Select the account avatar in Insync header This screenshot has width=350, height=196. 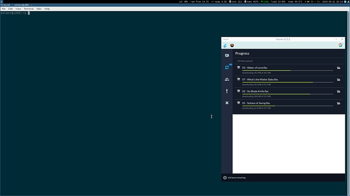pos(232,45)
